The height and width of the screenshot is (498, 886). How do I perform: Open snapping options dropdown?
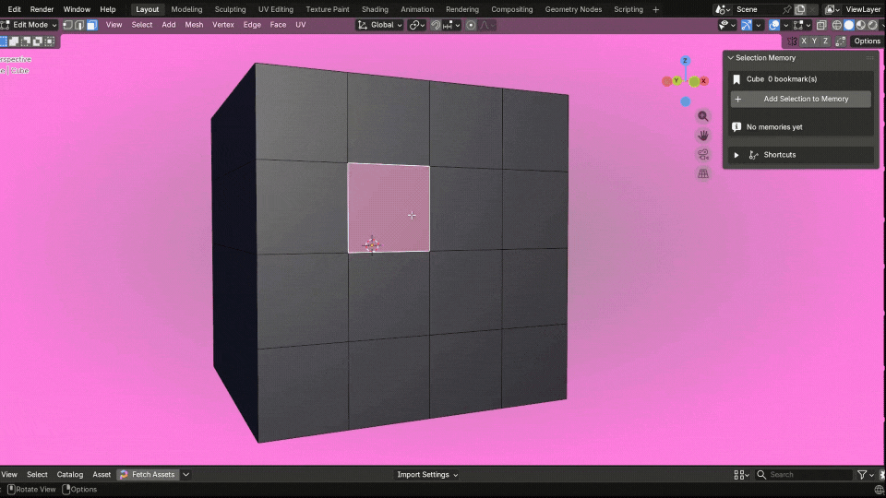[x=452, y=25]
